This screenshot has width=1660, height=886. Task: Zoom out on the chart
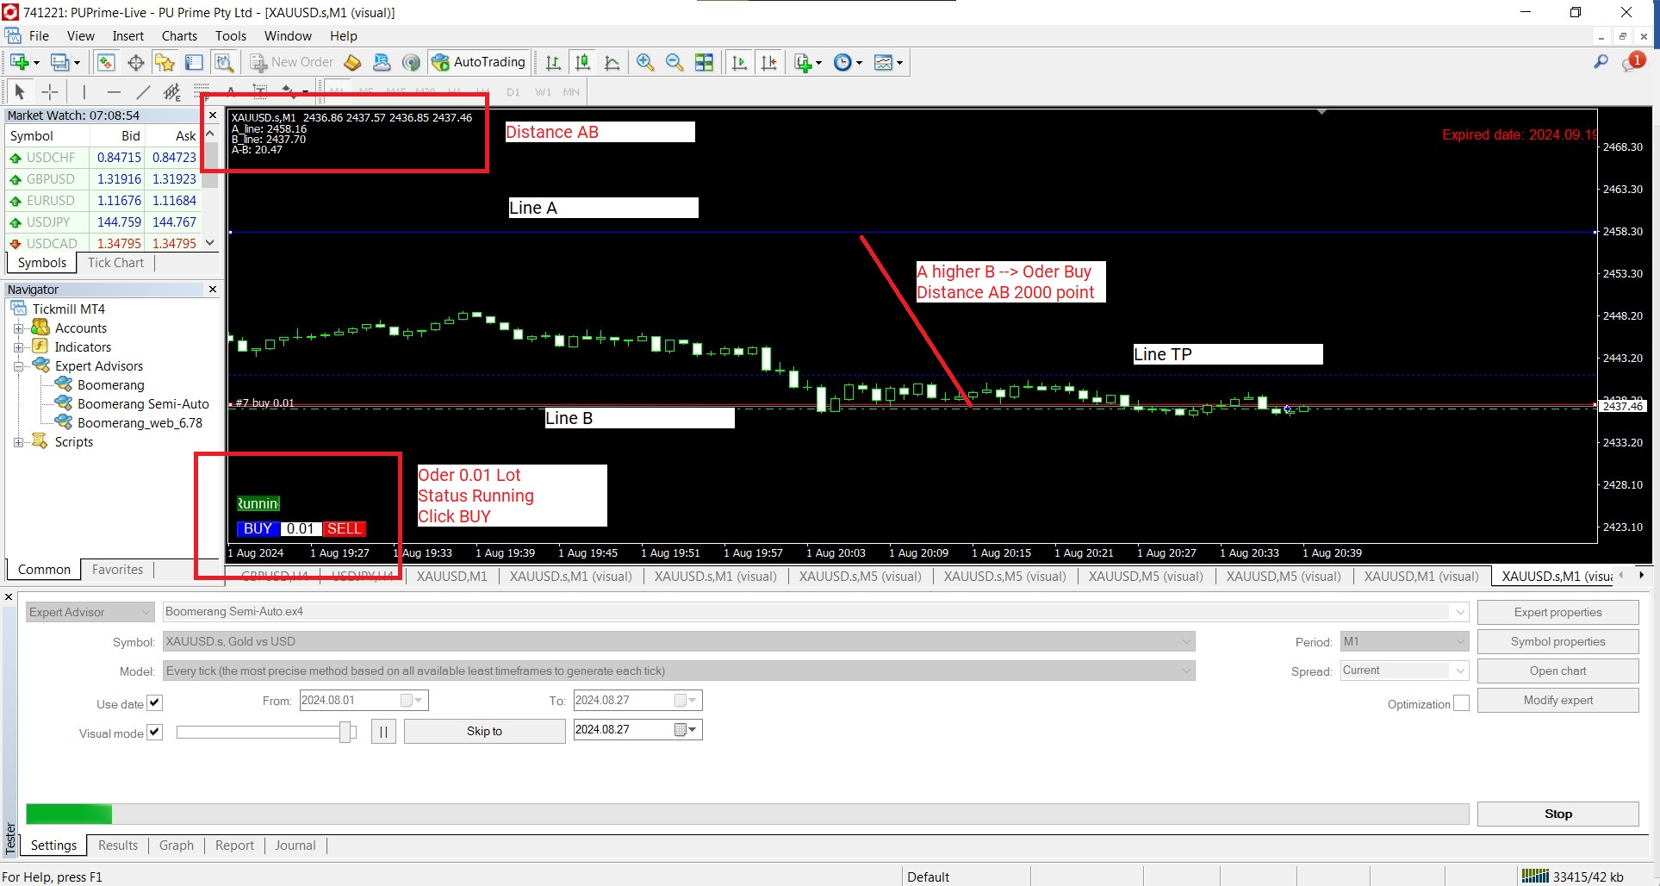[675, 62]
